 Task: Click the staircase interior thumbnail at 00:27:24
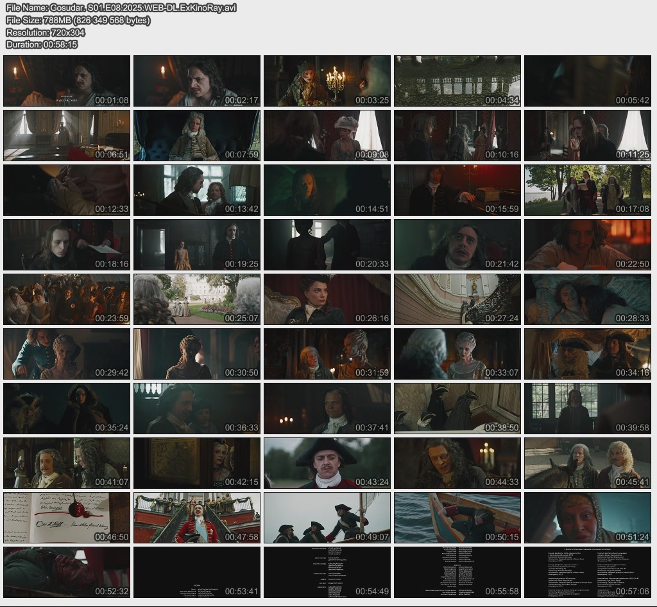(457, 299)
